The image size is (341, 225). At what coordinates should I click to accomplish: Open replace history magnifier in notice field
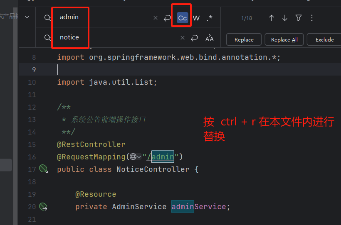point(47,38)
